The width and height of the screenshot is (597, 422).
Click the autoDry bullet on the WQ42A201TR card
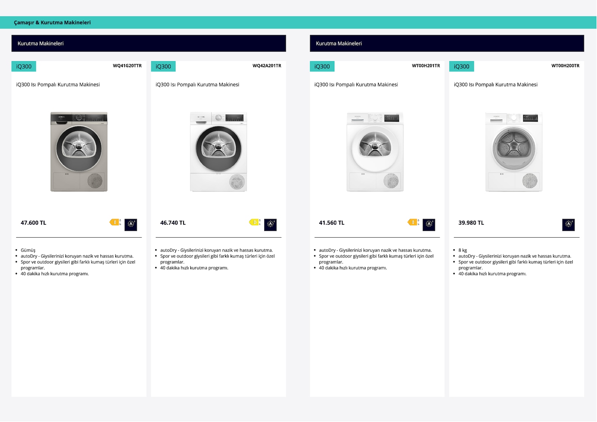click(x=216, y=250)
